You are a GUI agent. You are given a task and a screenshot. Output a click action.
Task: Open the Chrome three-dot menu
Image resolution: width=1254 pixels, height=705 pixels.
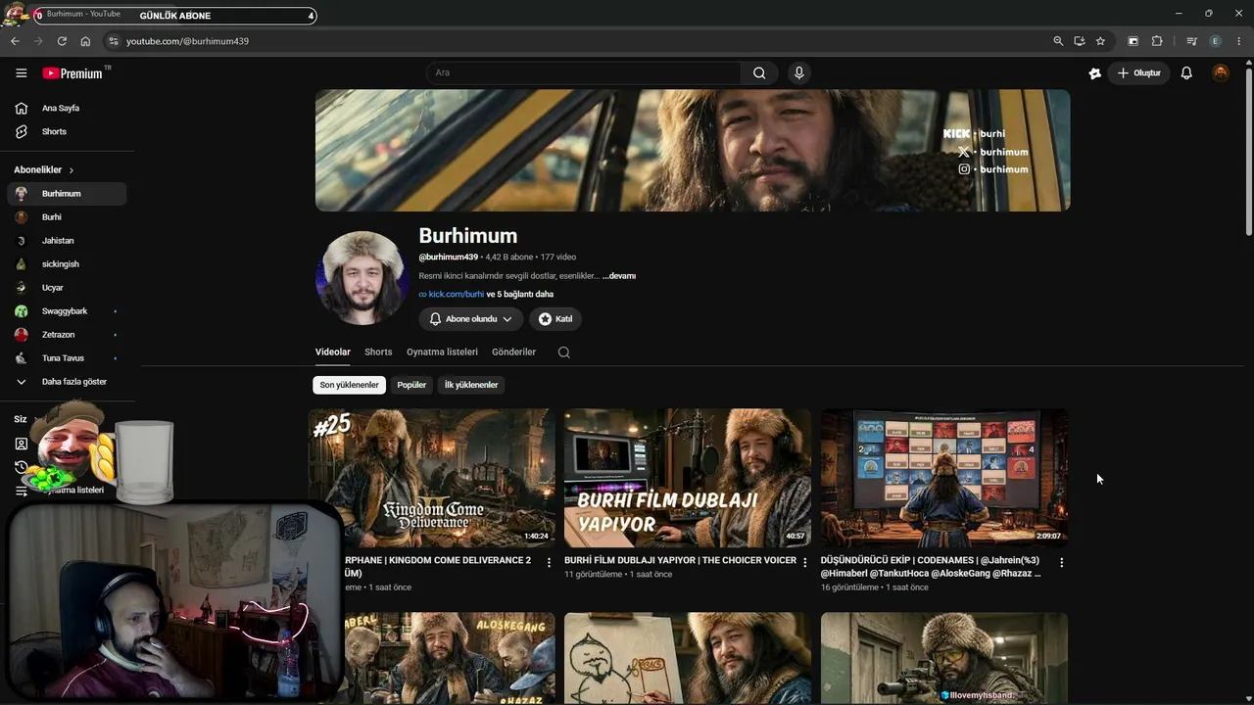1239,41
